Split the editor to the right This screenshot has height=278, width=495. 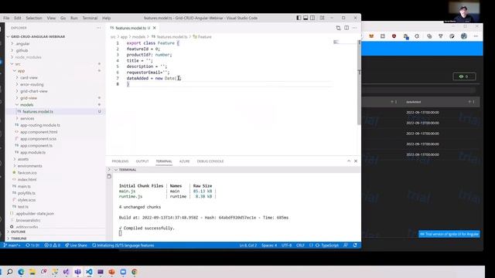(346, 28)
